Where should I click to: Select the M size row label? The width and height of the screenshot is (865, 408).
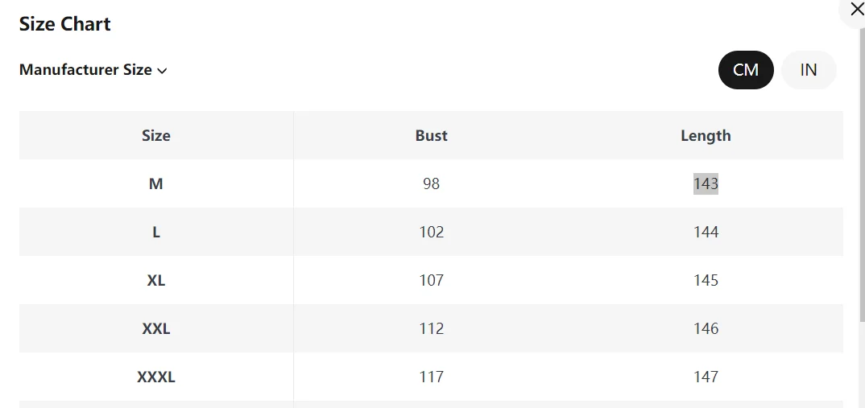156,183
